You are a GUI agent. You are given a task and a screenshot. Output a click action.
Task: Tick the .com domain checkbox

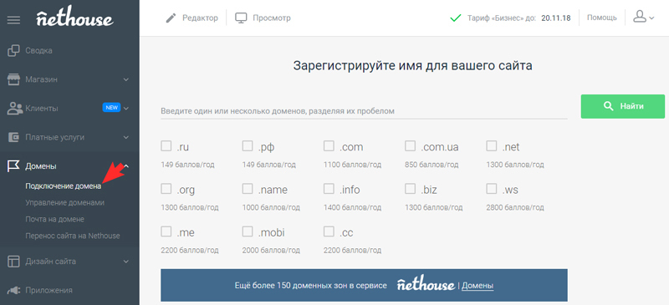click(x=329, y=146)
